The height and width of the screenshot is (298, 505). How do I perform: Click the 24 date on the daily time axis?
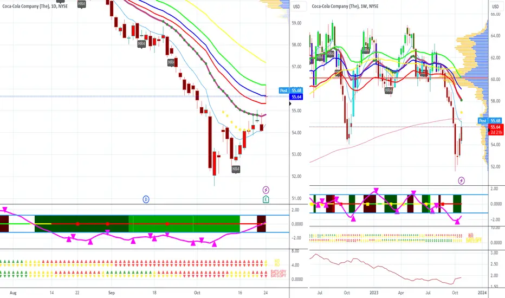(x=266, y=293)
